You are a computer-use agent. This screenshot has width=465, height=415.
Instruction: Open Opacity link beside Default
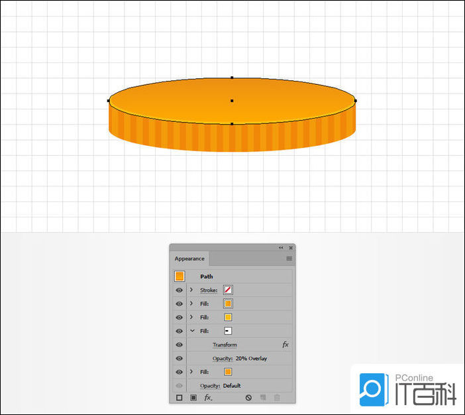(210, 386)
